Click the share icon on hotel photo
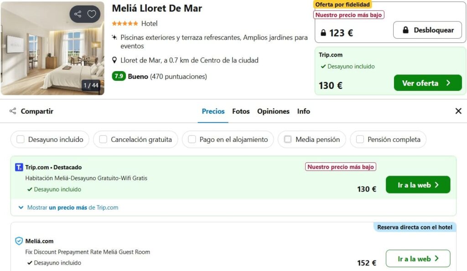This screenshot has height=271, width=467. [x=78, y=14]
